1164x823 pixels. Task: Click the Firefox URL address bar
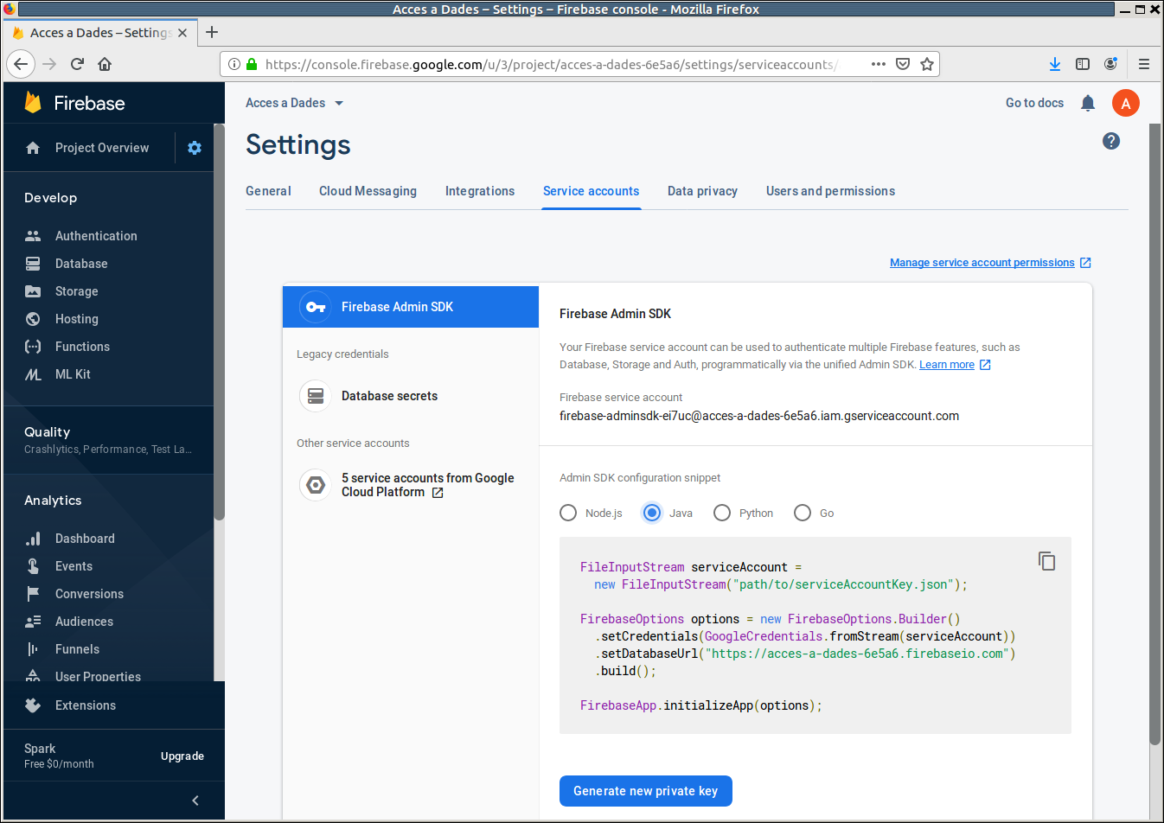pos(553,64)
